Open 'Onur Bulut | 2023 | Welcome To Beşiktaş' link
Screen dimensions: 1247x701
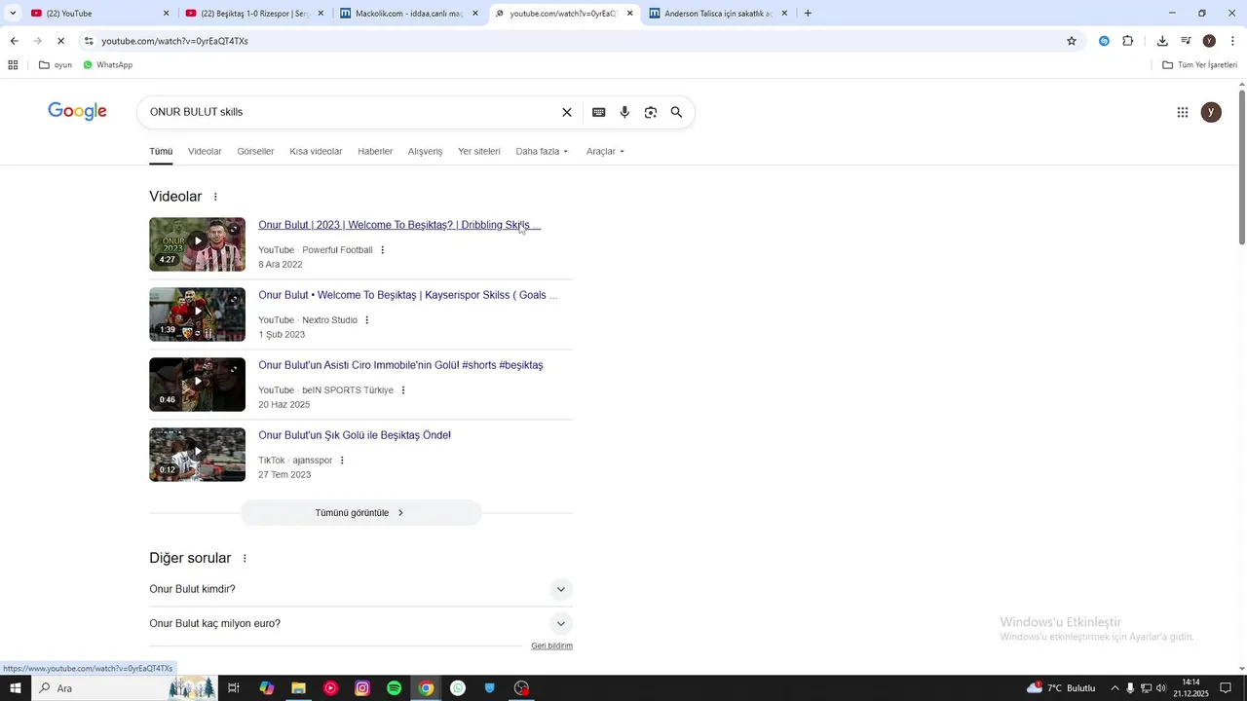pos(399,225)
